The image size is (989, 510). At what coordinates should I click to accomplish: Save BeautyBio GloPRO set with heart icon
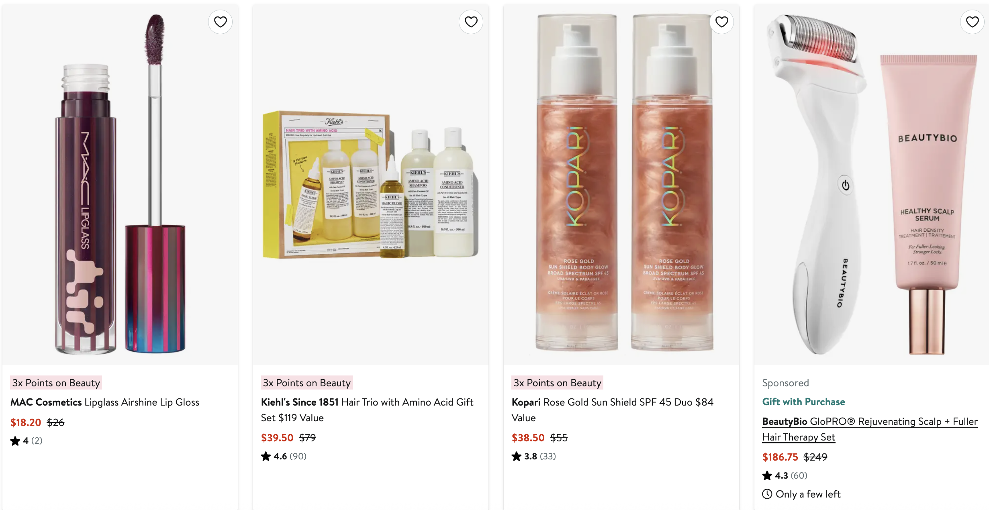tap(972, 22)
